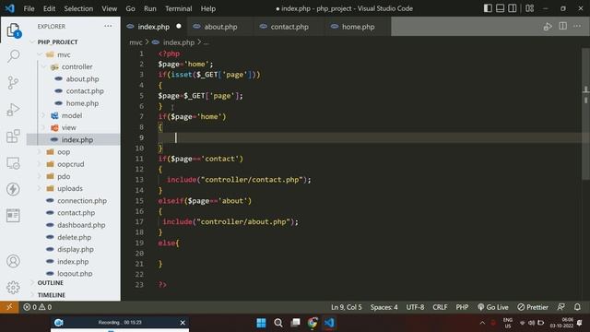This screenshot has width=590, height=332.
Task: Open the File menu
Action: point(29,8)
